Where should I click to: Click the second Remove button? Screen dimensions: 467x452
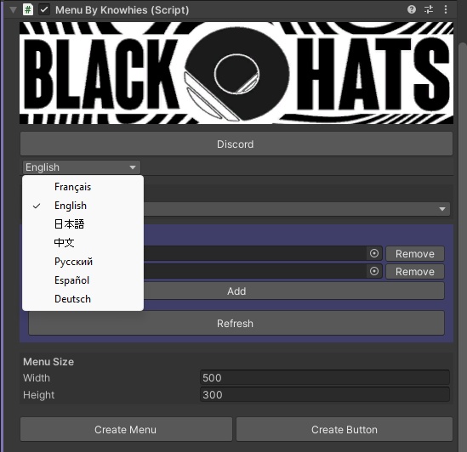coord(415,272)
